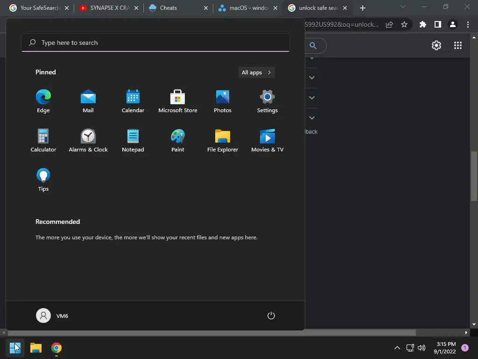Open the notification badge showing 1
The image size is (478, 359).
(x=465, y=348)
